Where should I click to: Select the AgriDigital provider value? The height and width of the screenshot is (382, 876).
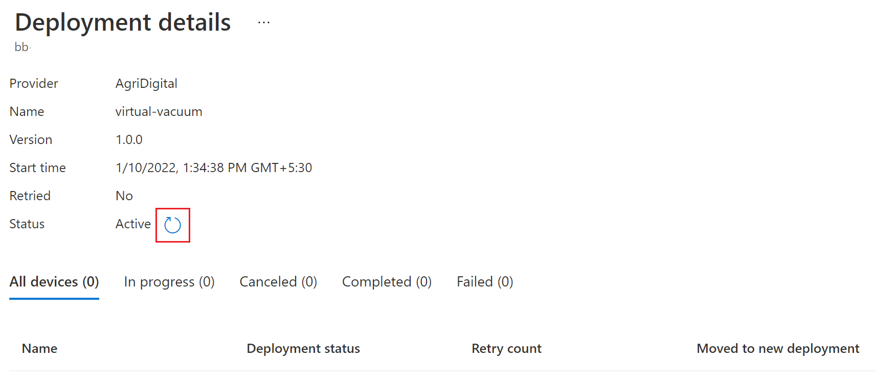coord(146,84)
